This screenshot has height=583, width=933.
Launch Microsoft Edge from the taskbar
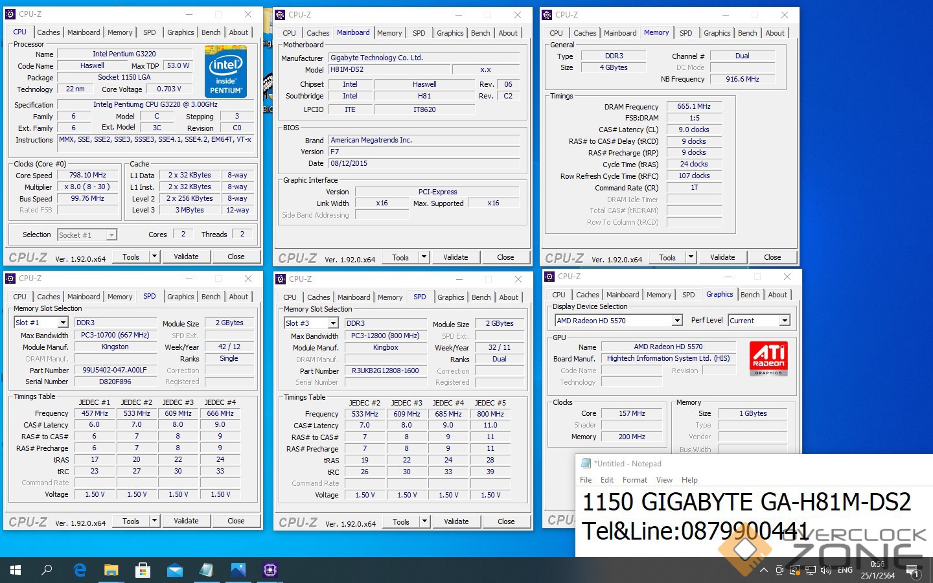(x=80, y=570)
